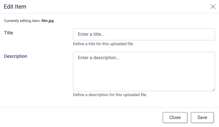Image resolution: width=219 pixels, height=127 pixels.
Task: Click blank header space beside Edit Item
Action: point(115,7)
